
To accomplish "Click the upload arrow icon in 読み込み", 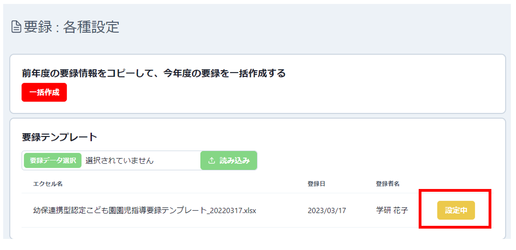I will click(x=212, y=160).
